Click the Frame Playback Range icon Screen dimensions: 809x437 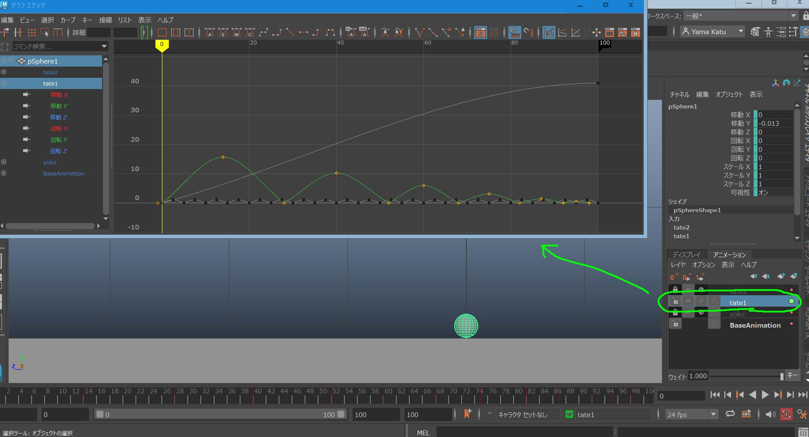coord(176,32)
